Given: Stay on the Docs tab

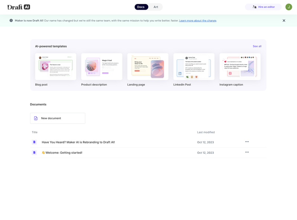Looking at the screenshot, I should click(x=141, y=7).
